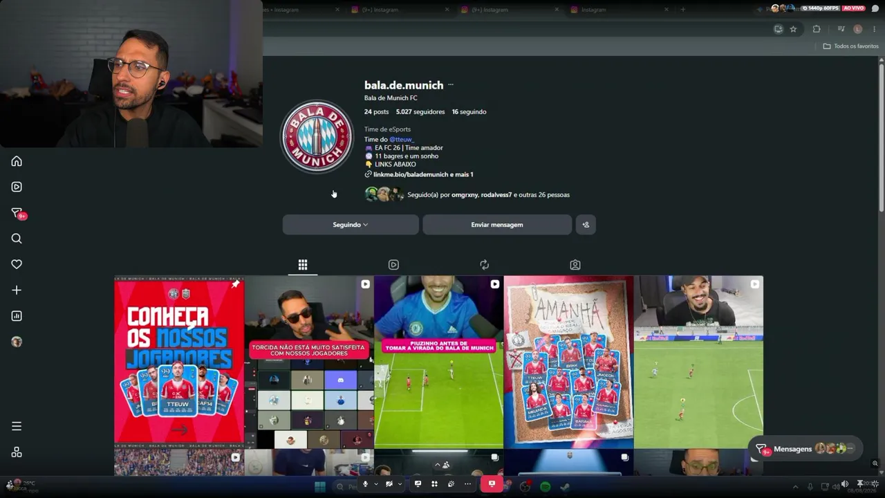The width and height of the screenshot is (885, 498).
Task: Switch to the posts grid tab
Action: click(x=303, y=265)
